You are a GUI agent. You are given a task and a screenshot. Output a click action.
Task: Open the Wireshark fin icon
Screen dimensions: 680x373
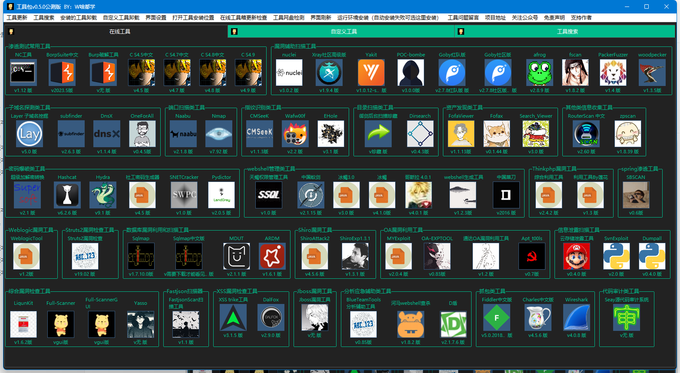(577, 317)
